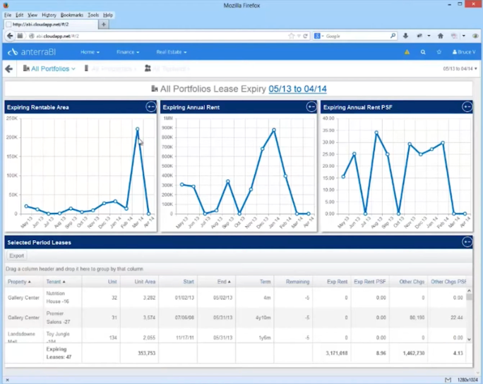Collapse the Expiring Annual Rent PSF panel

(x=467, y=107)
